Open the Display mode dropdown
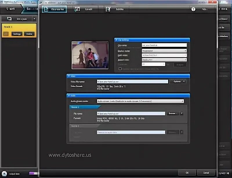232x178 pixels. click(164, 51)
